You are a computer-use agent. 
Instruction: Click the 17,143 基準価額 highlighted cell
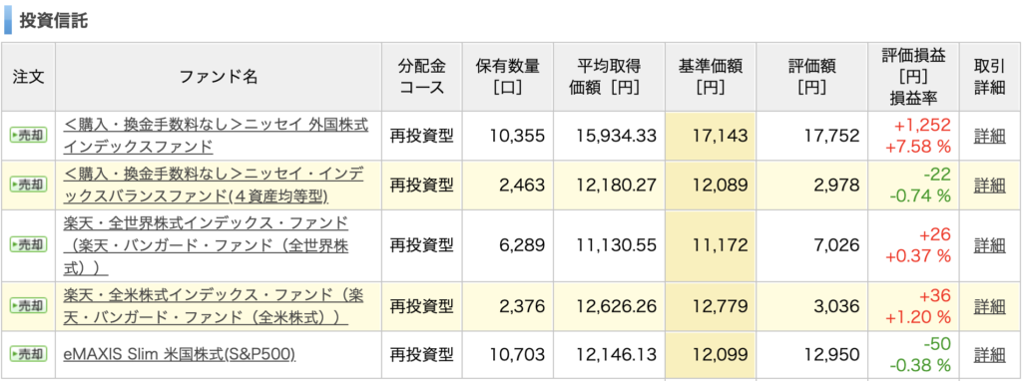pyautogui.click(x=711, y=136)
